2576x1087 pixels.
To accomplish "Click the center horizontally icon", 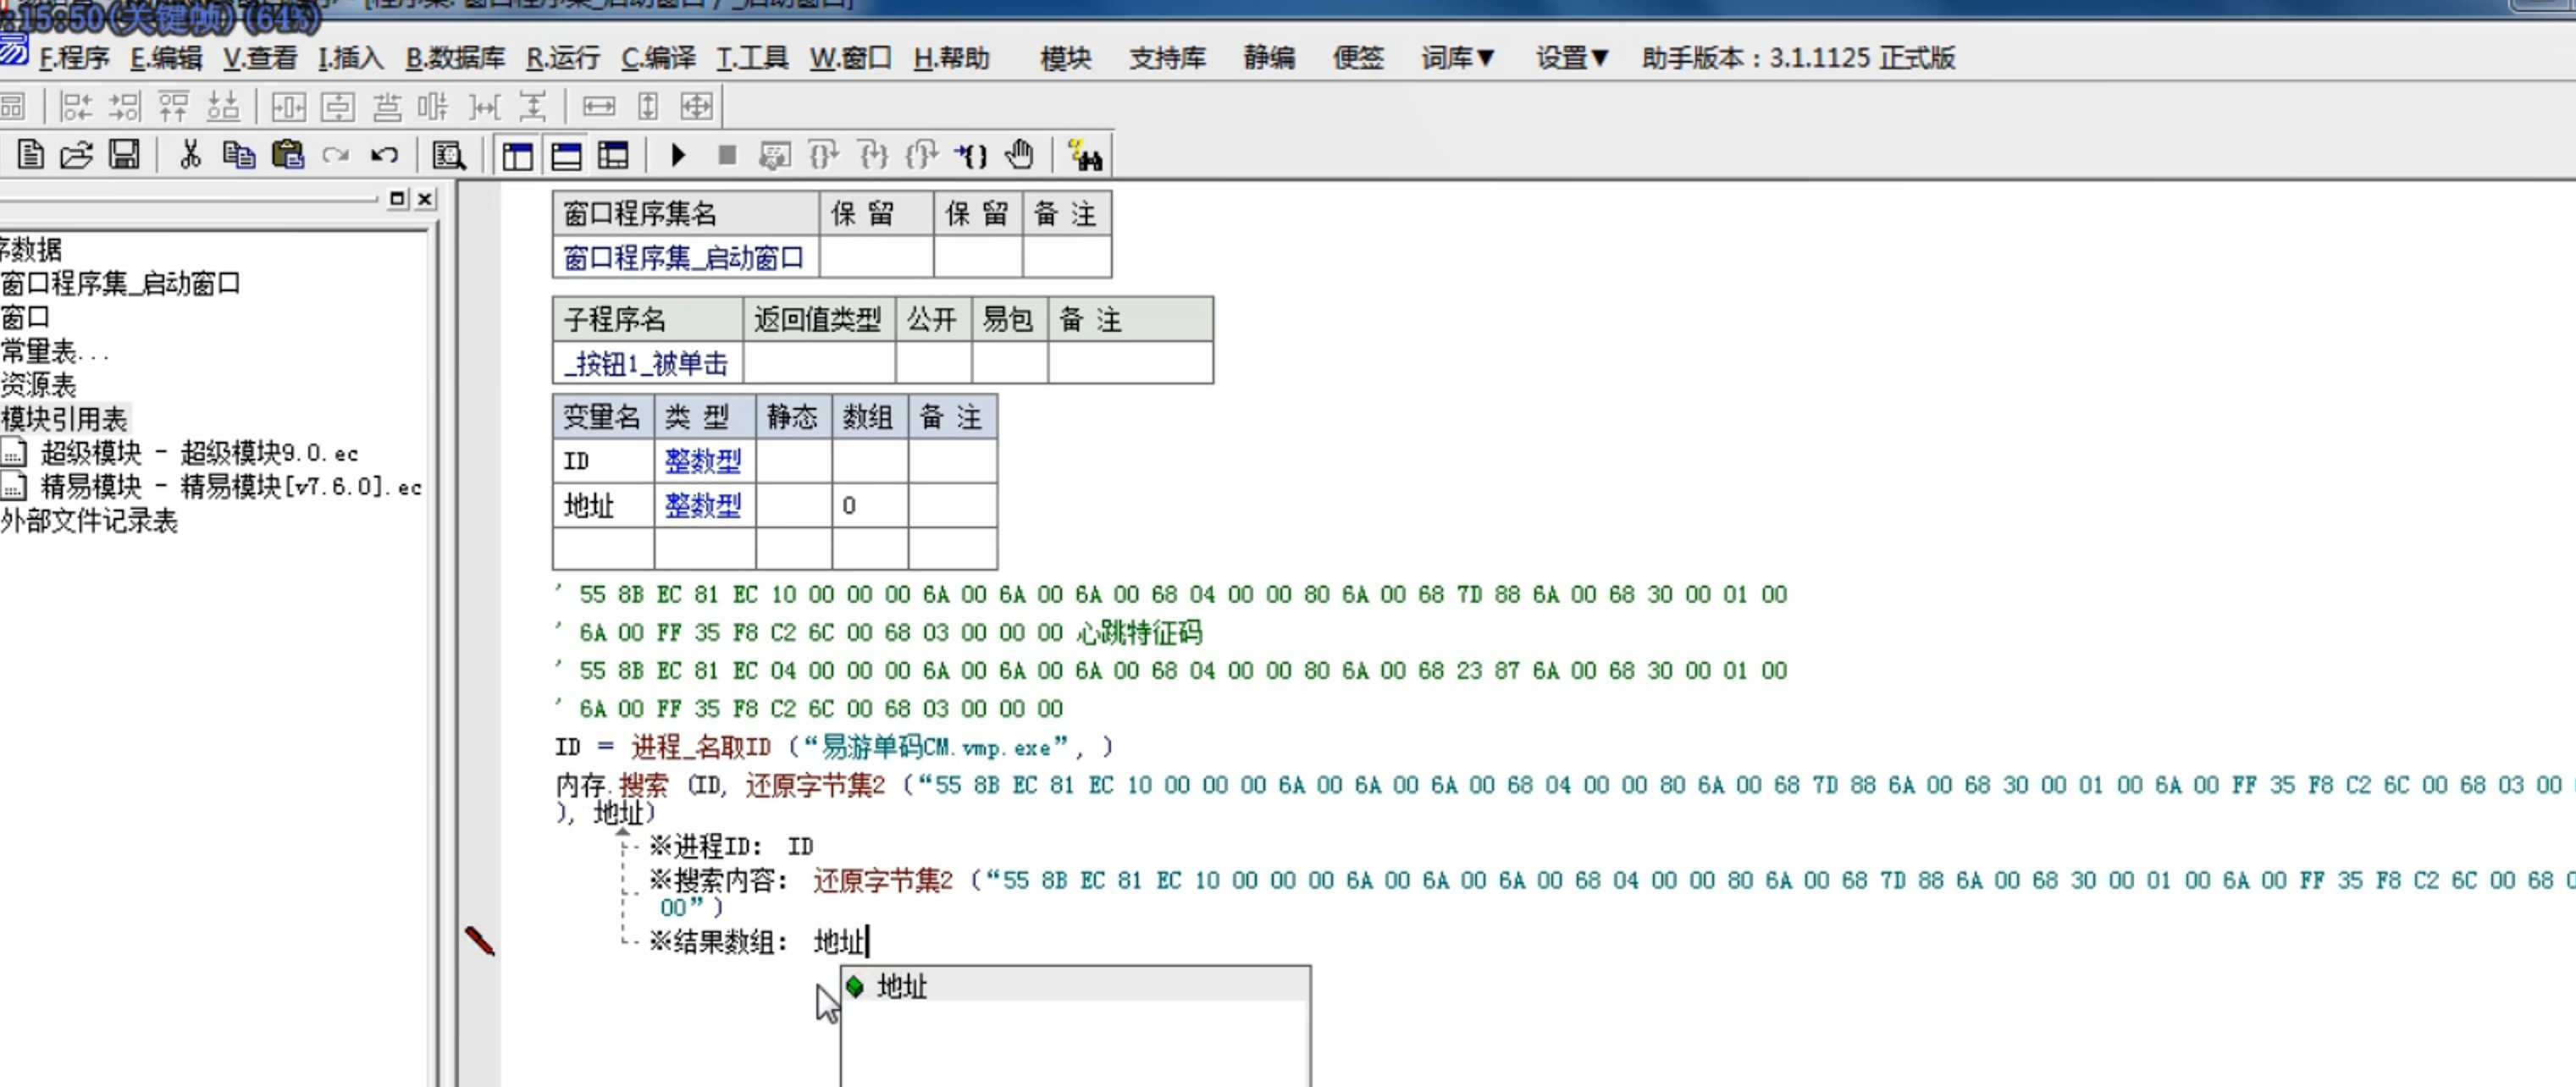I will click(x=288, y=106).
